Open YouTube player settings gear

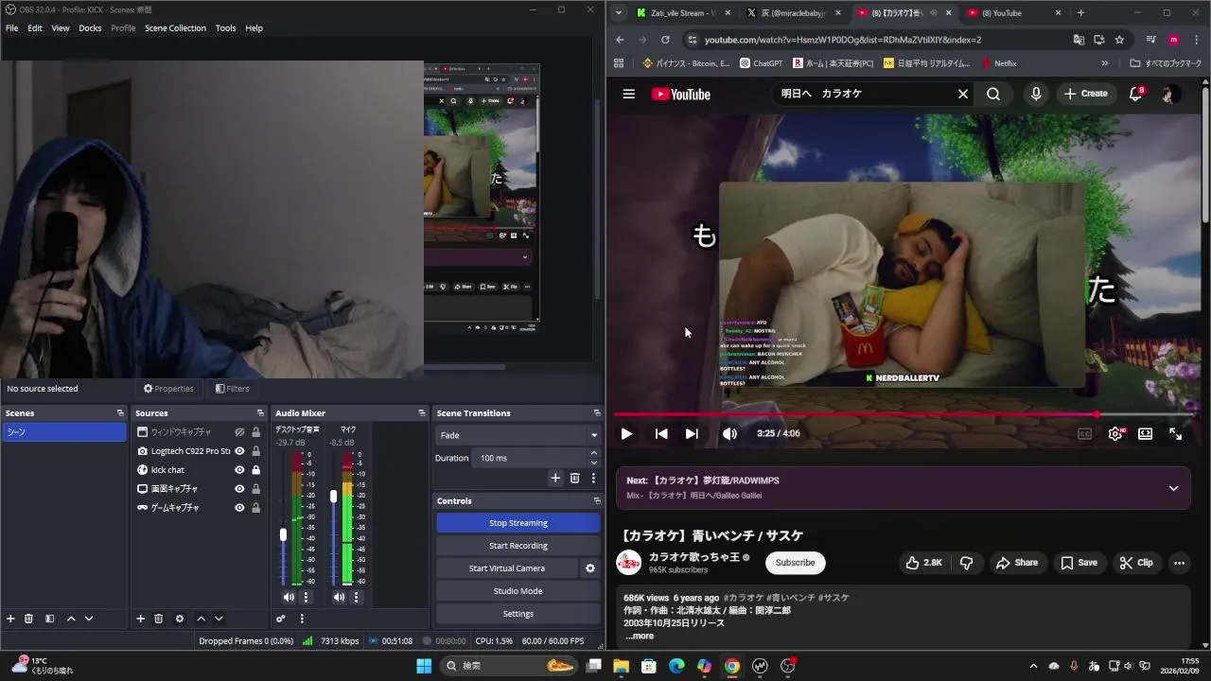point(1115,433)
